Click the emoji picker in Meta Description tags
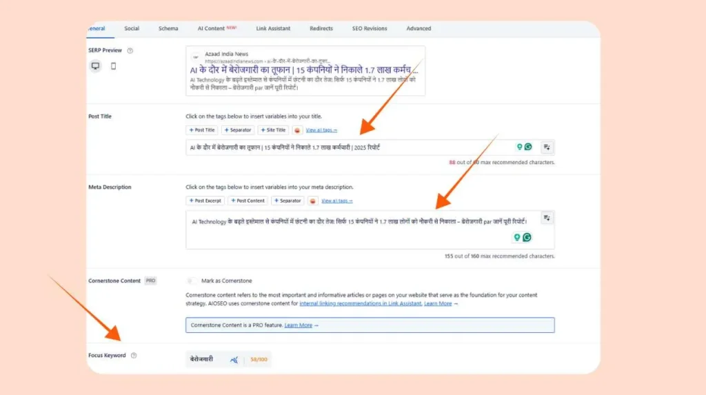This screenshot has width=706, height=395. tap(312, 201)
